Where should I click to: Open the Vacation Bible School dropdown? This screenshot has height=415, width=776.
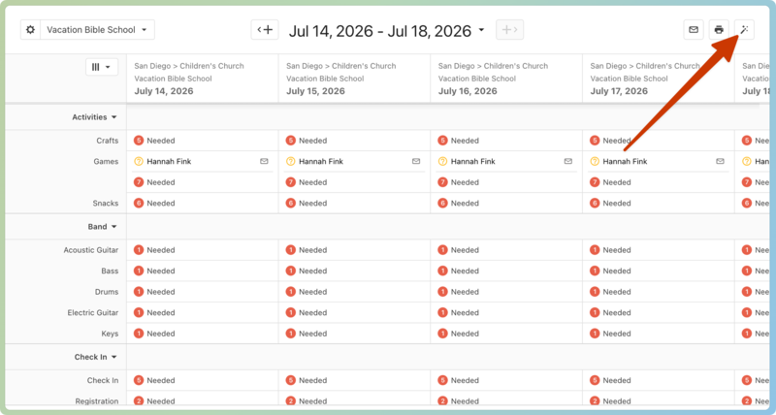coord(98,30)
